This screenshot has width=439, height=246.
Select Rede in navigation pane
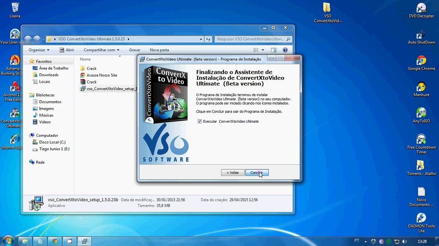pyautogui.click(x=40, y=162)
